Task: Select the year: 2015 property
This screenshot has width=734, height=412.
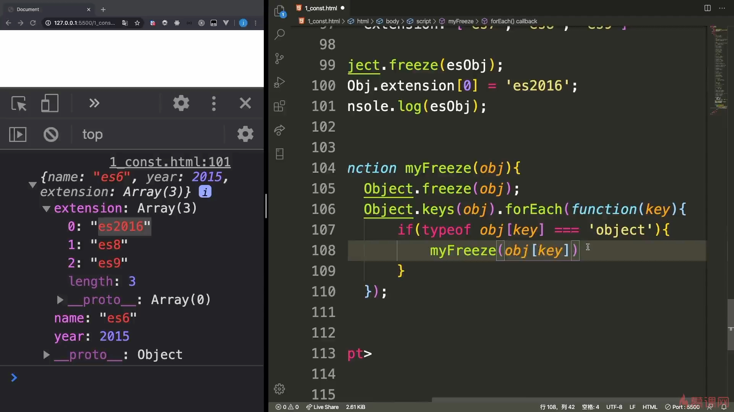Action: [92, 336]
